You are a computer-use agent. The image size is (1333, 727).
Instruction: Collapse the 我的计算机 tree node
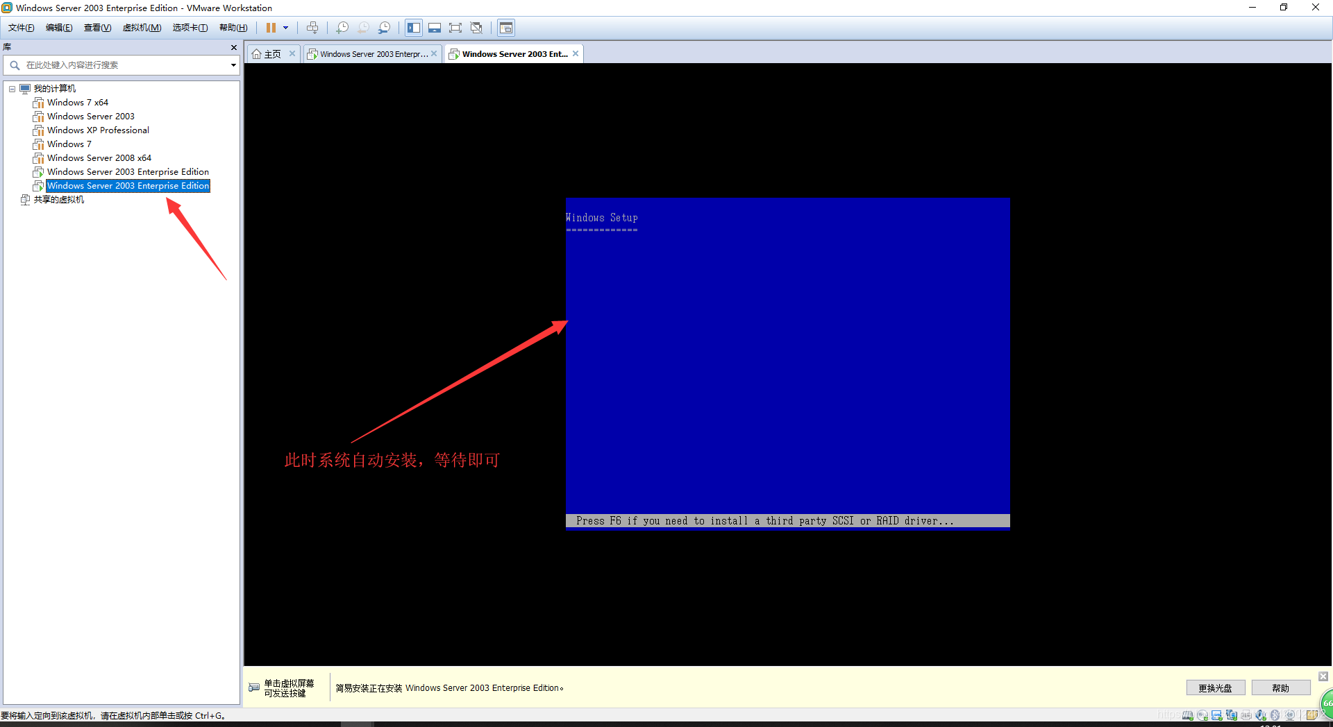(x=12, y=89)
